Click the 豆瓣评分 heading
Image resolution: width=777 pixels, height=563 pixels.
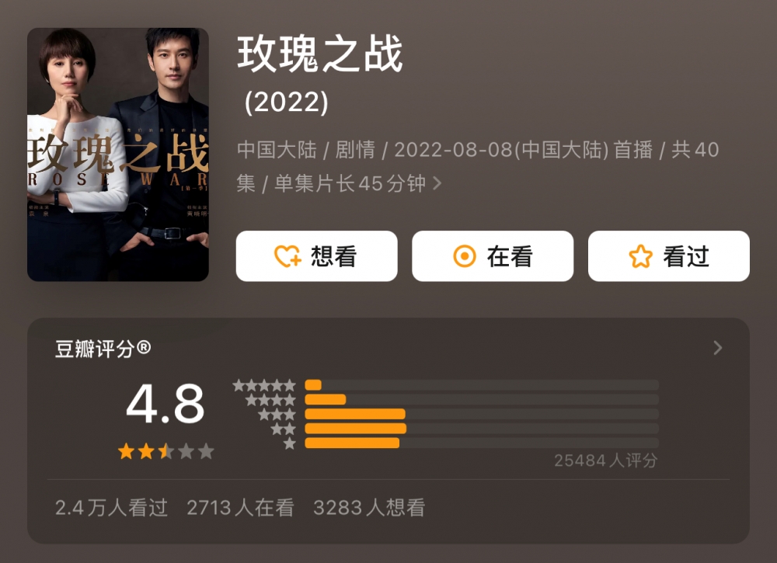(103, 349)
